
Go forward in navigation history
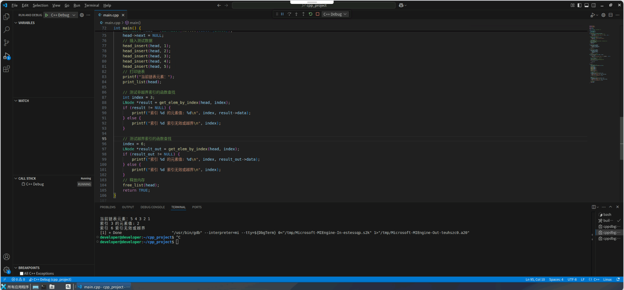coord(226,5)
